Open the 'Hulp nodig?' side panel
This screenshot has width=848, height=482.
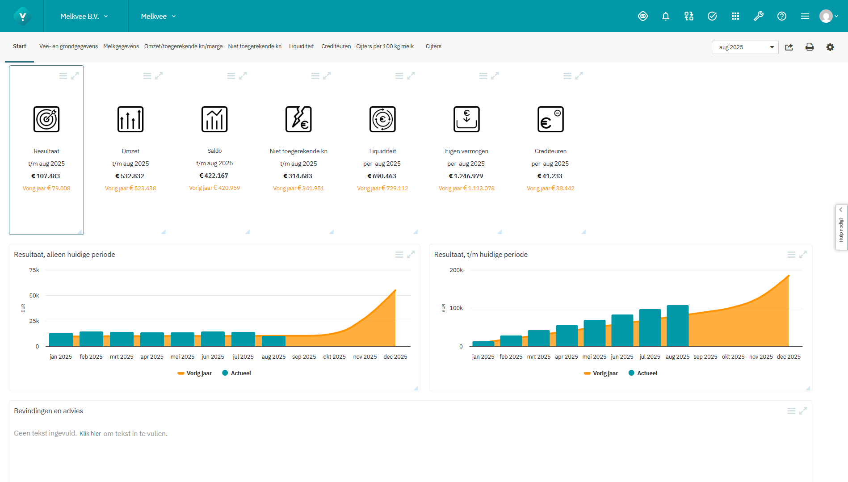tap(841, 227)
